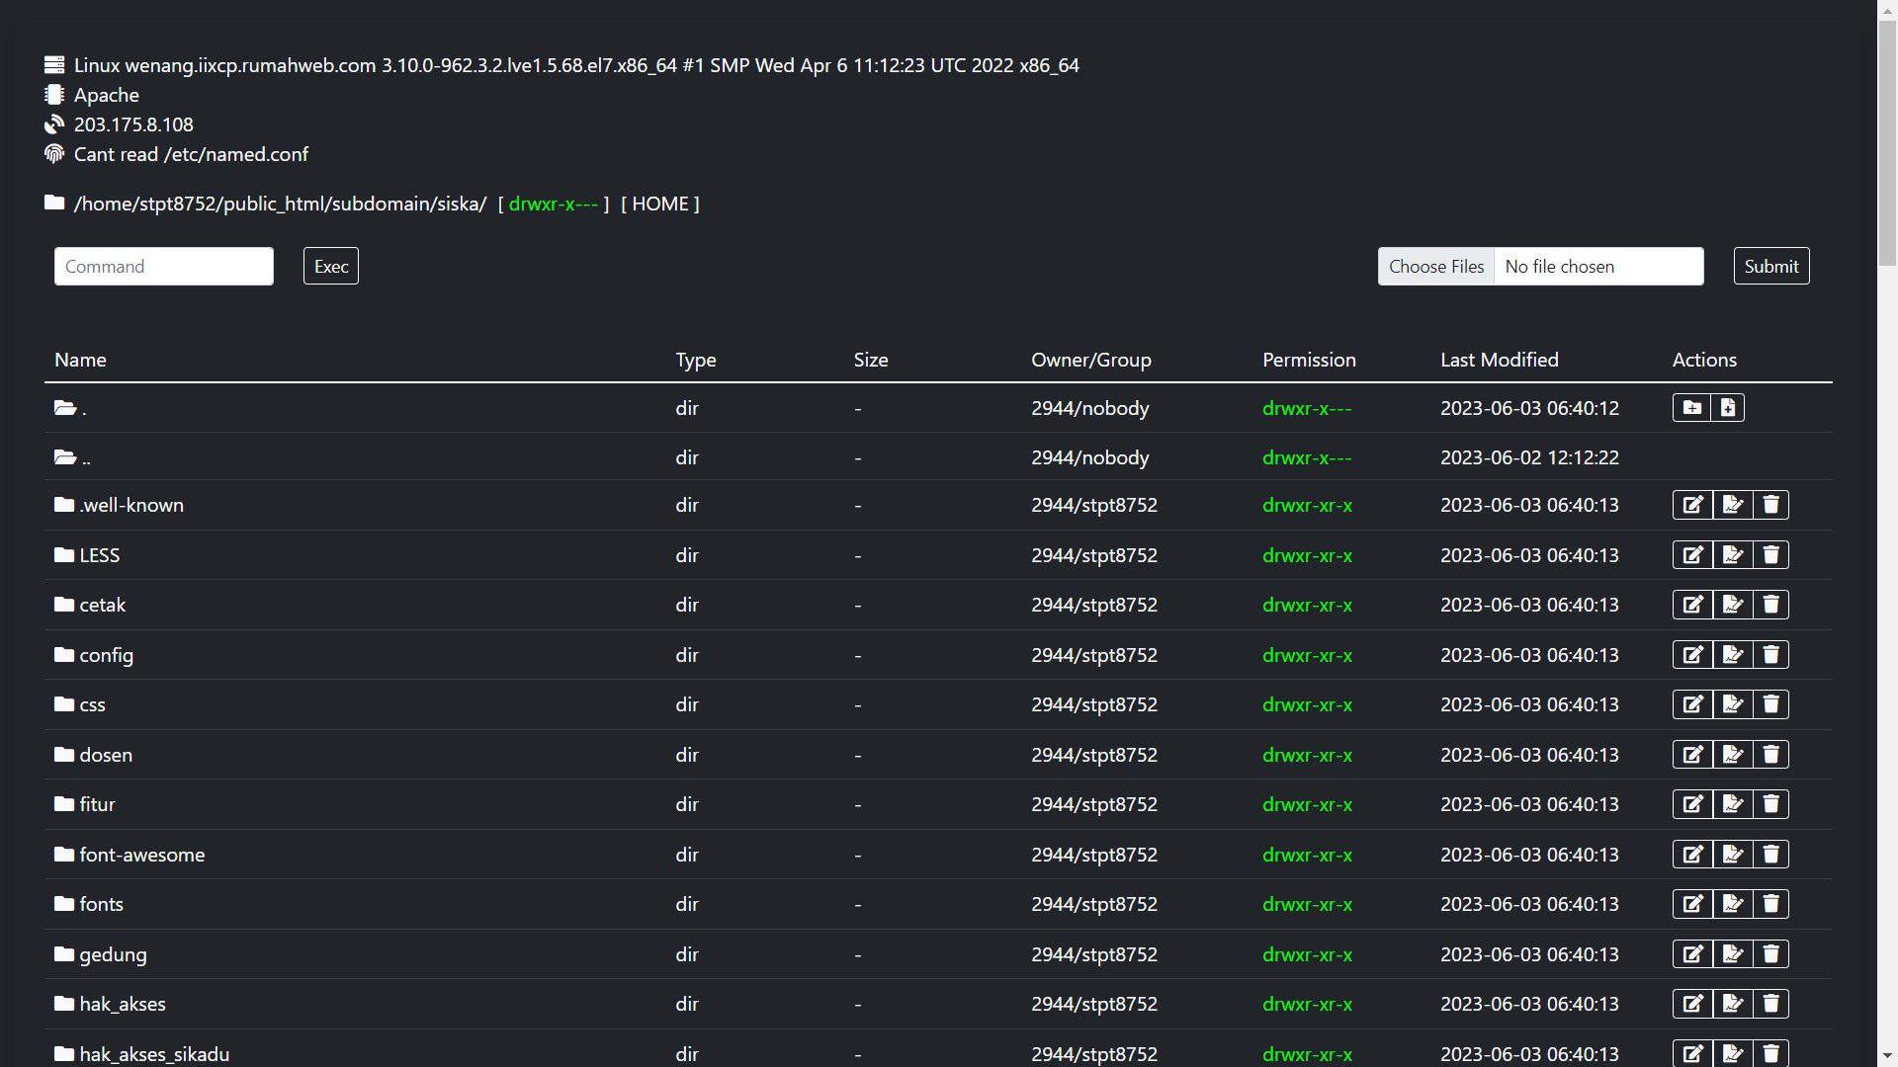Viewport: 1898px width, 1067px height.
Task: Open the LESS folder
Action: [x=100, y=555]
